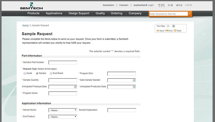Click the Careers link

coord(124,5)
